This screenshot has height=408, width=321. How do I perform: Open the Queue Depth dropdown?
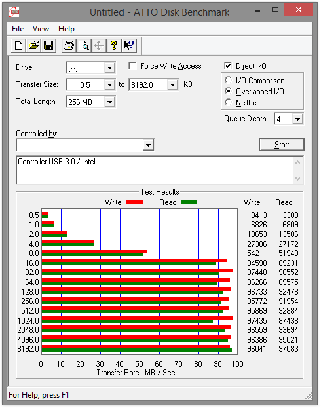(297, 119)
